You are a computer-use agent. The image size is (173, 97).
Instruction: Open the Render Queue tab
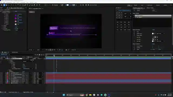pos(15,52)
